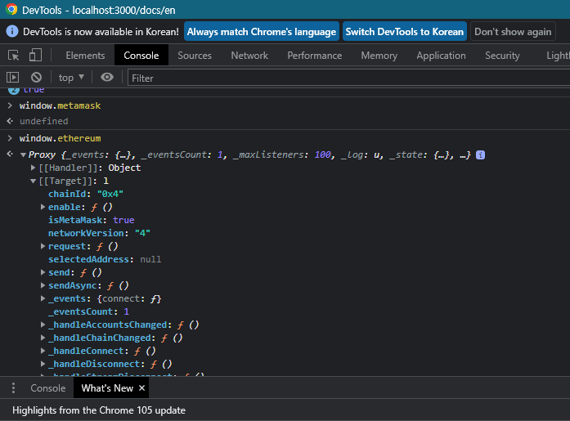Open the top JavaScript context dropdown
This screenshot has width=570, height=421.
coord(71,78)
